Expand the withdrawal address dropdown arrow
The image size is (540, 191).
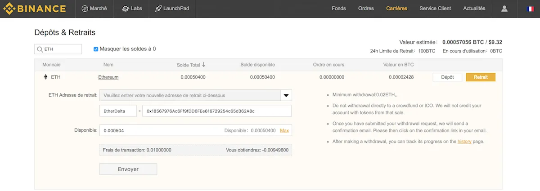click(x=286, y=95)
